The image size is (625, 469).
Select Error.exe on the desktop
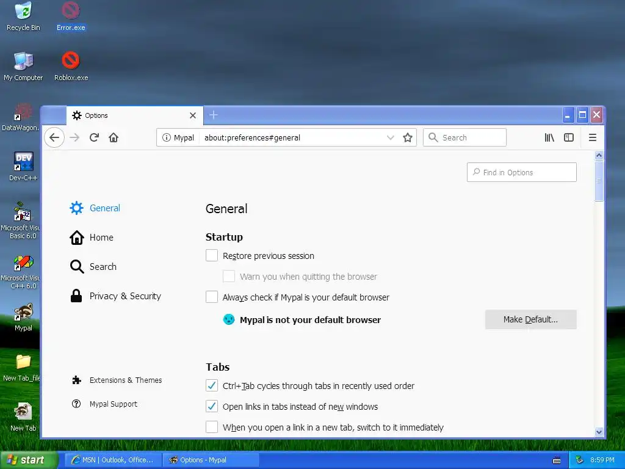coord(71,16)
